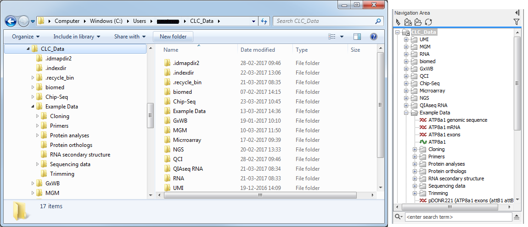
Task: Click the refresh icon in Navigation Area toolbar
Action: [428, 22]
